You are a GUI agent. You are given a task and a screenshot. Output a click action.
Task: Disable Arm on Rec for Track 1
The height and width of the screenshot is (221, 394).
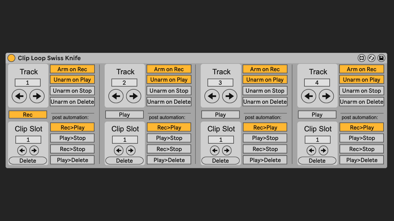(72, 69)
